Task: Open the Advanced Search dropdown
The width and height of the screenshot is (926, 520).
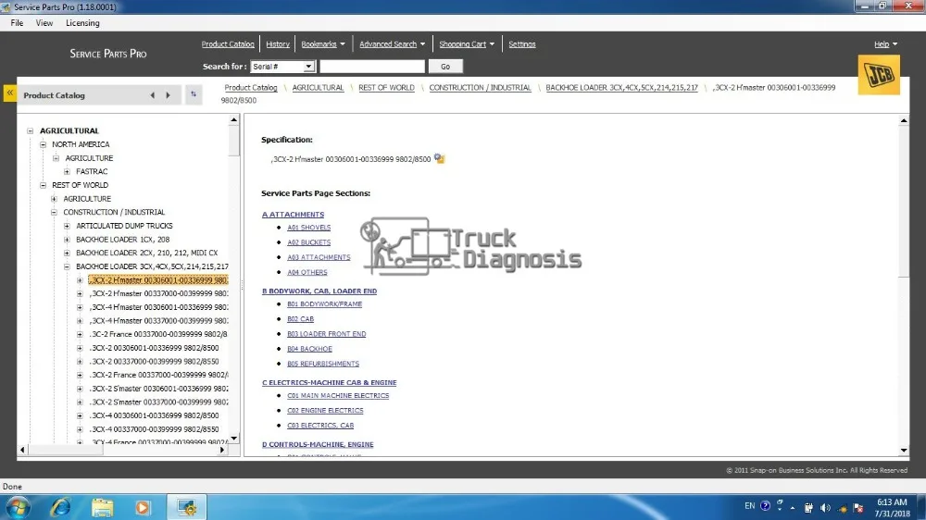Action: pyautogui.click(x=392, y=44)
